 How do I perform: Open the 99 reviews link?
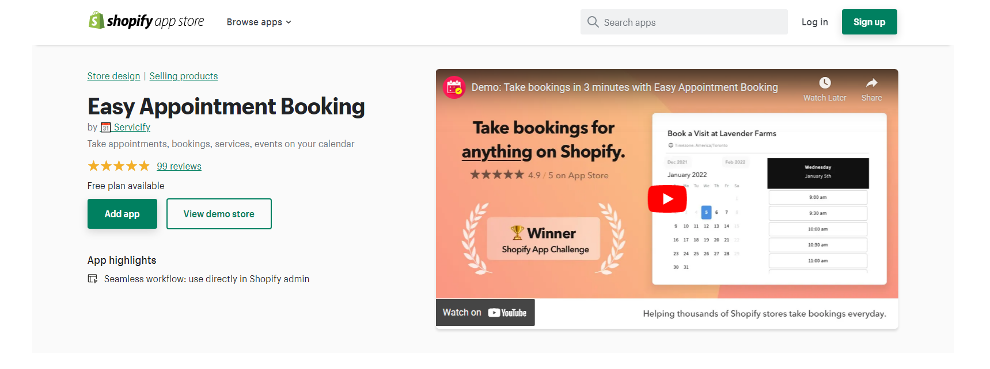coord(179,166)
